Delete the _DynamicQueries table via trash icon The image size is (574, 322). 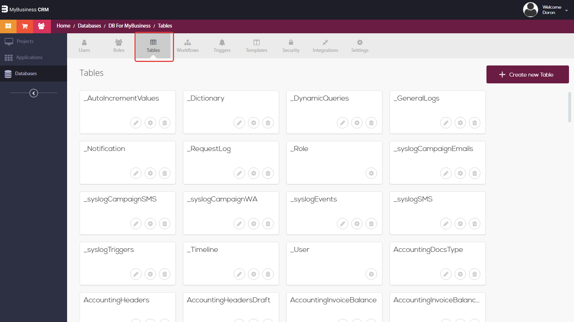click(x=371, y=123)
